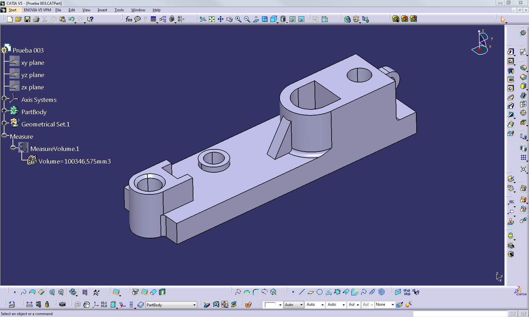Click the Axis System icon

click(95, 304)
